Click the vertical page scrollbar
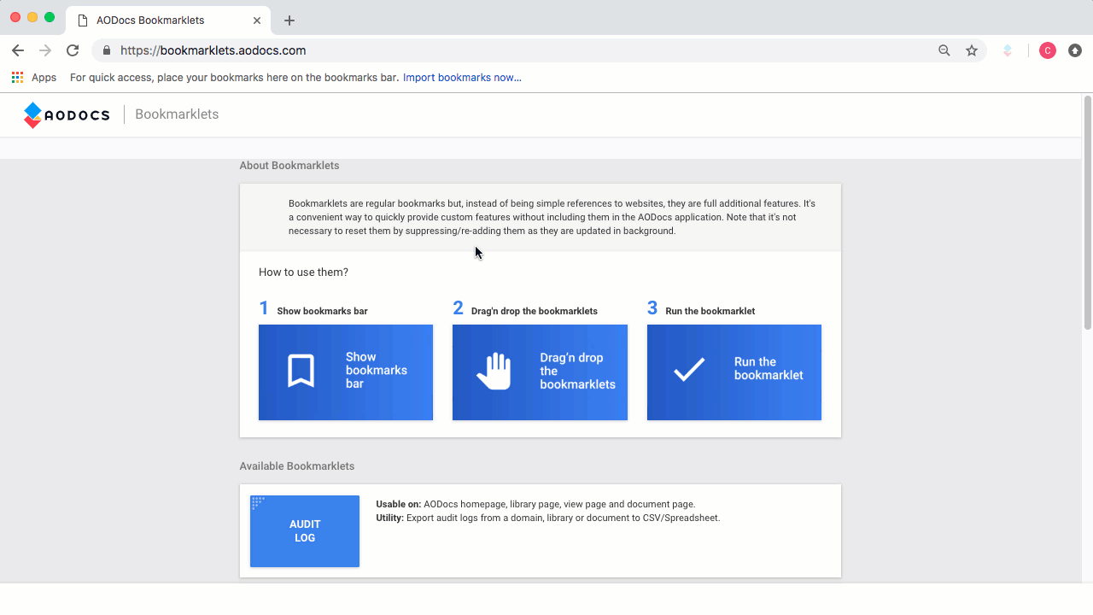 click(x=1088, y=214)
